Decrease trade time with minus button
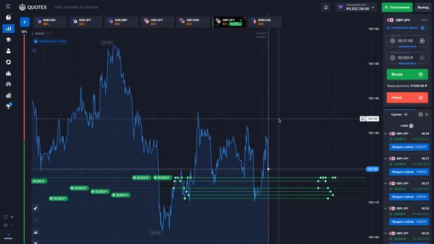The width and height of the screenshot is (434, 244). (x=393, y=41)
